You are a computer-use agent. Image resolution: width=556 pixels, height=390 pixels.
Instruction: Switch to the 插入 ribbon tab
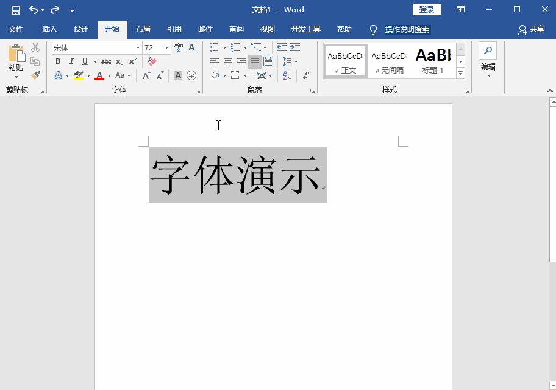49,29
